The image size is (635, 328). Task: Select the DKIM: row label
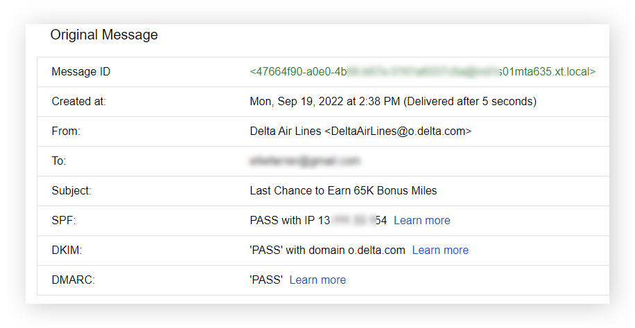point(67,250)
